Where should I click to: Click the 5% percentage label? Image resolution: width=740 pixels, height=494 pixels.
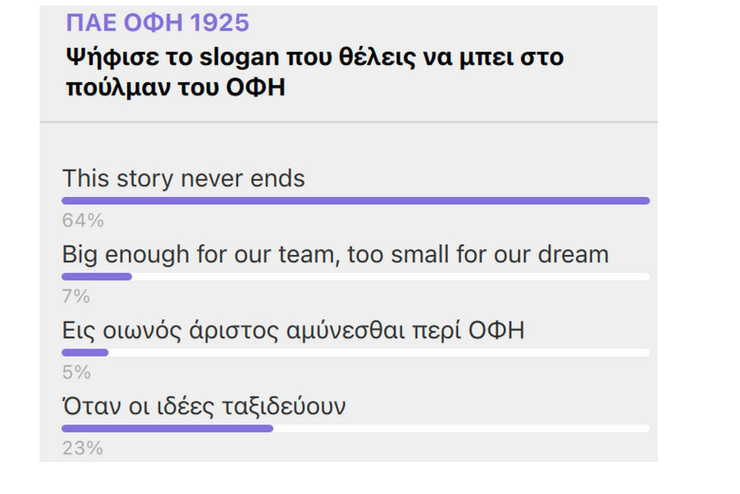(76, 373)
